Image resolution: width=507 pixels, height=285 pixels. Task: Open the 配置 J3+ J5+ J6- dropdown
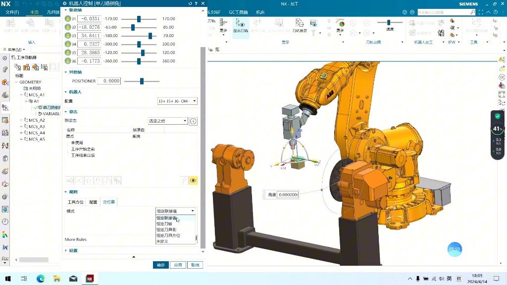click(177, 101)
